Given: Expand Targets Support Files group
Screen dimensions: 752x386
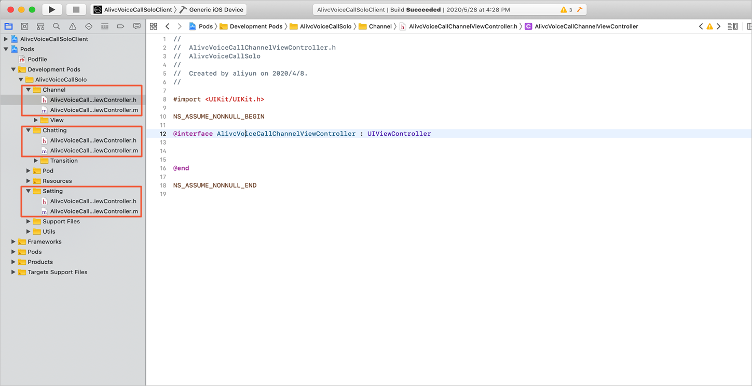Looking at the screenshot, I should 13,272.
